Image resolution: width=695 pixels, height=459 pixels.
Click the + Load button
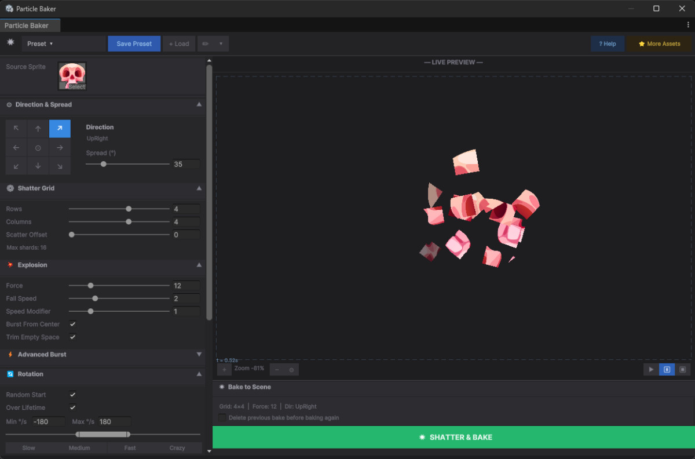click(x=179, y=43)
